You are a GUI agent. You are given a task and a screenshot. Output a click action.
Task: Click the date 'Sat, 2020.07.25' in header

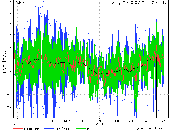pyautogui.click(x=130, y=3)
